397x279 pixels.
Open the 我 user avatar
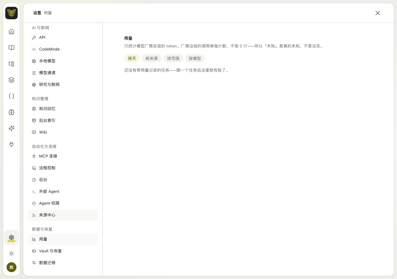(11, 267)
